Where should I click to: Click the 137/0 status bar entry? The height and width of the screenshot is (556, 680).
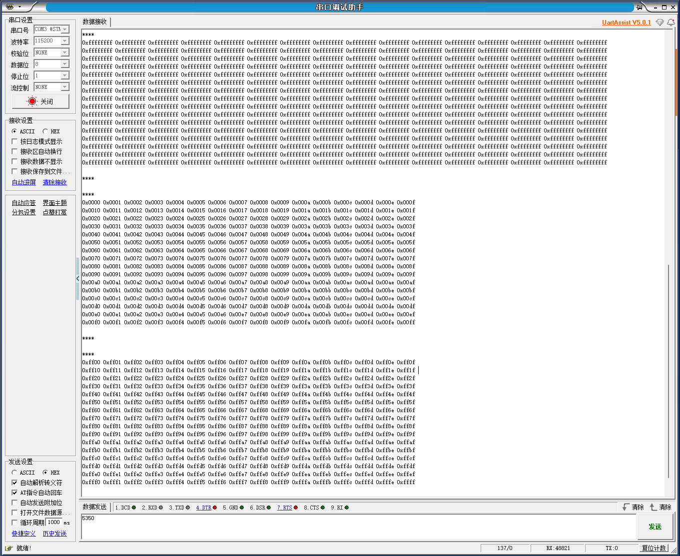[505, 548]
